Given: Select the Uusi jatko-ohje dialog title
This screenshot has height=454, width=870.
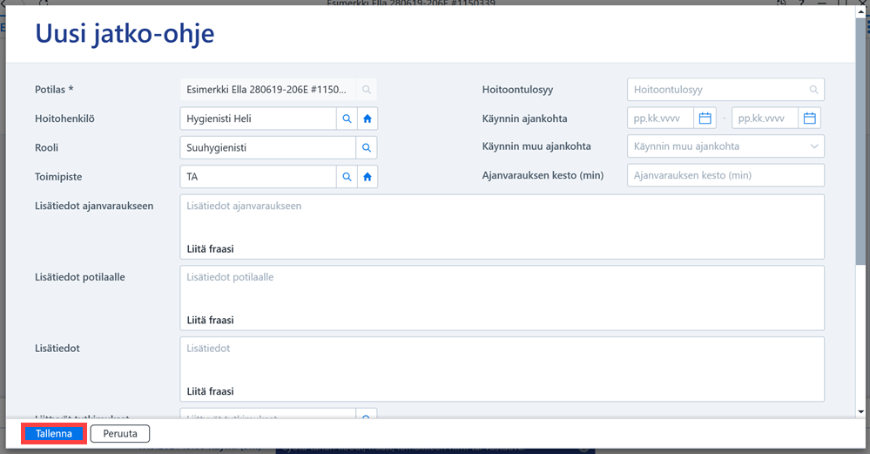Looking at the screenshot, I should (x=125, y=34).
